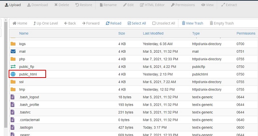Click the tmp folder icon
Screen dimensions: 258x136
pyautogui.click(x=13, y=89)
